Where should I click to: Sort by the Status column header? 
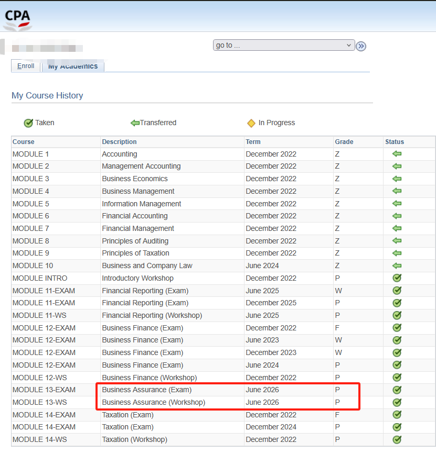[395, 142]
